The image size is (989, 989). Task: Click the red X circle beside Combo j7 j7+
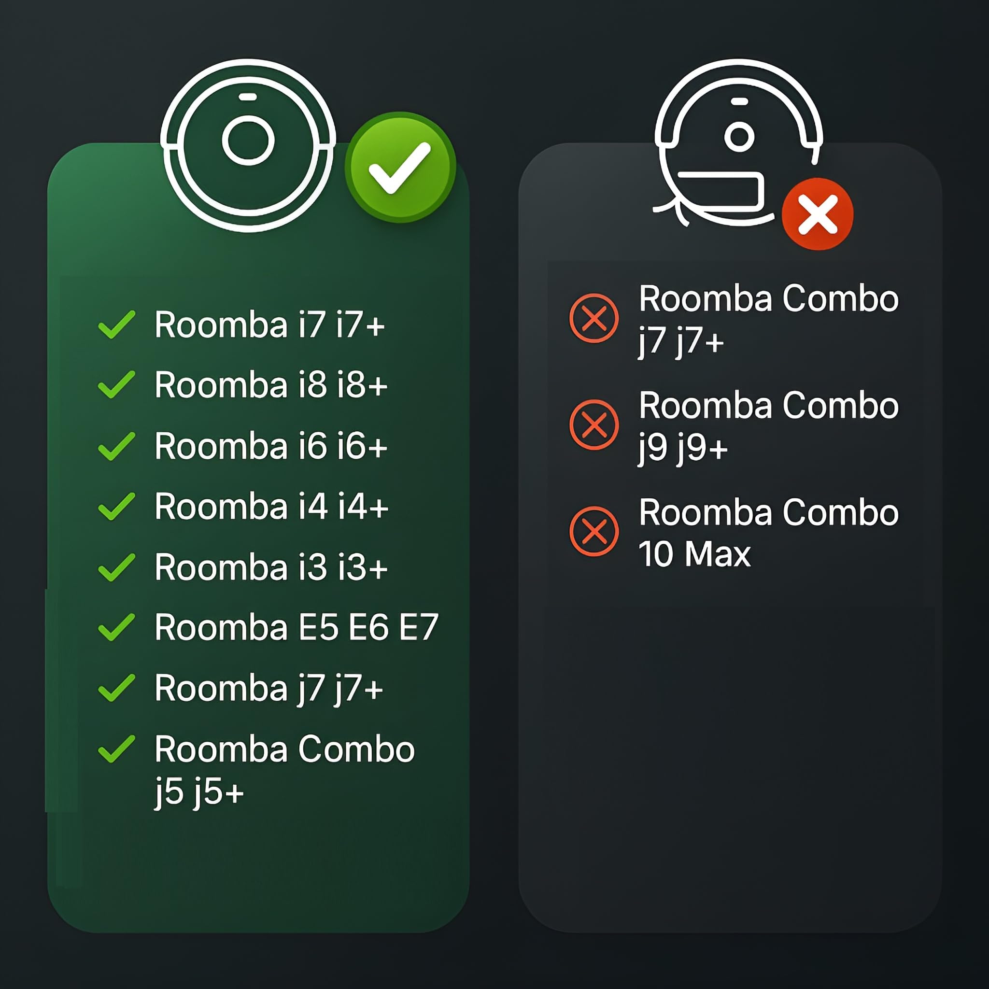594,318
